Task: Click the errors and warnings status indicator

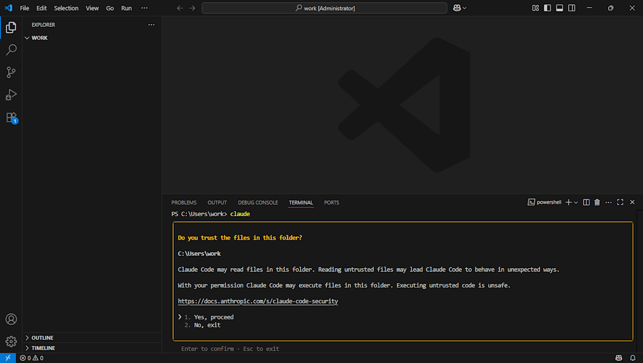Action: pos(32,358)
